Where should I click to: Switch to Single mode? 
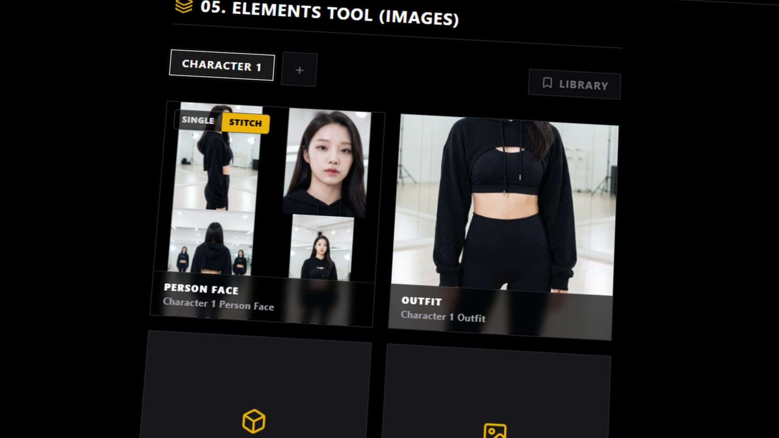(198, 120)
